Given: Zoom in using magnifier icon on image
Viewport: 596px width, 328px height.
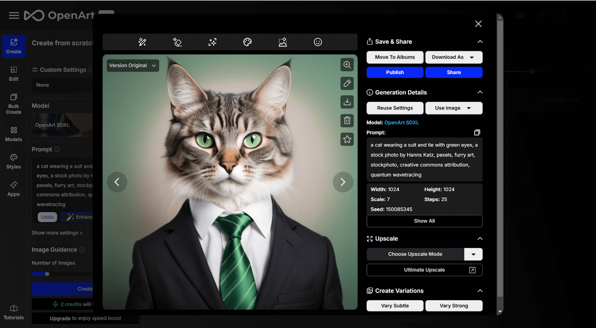Looking at the screenshot, I should 347,65.
